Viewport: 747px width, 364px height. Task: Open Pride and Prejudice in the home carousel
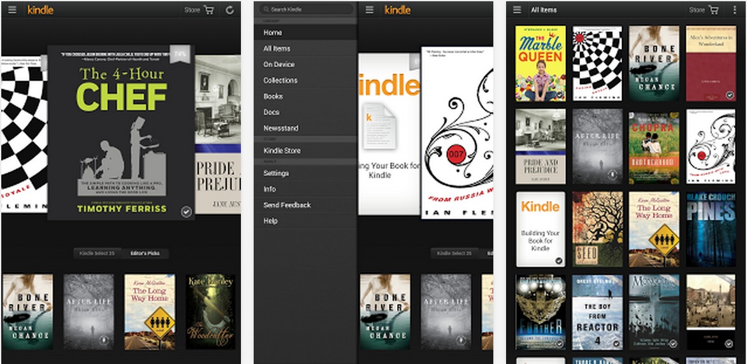tap(218, 134)
